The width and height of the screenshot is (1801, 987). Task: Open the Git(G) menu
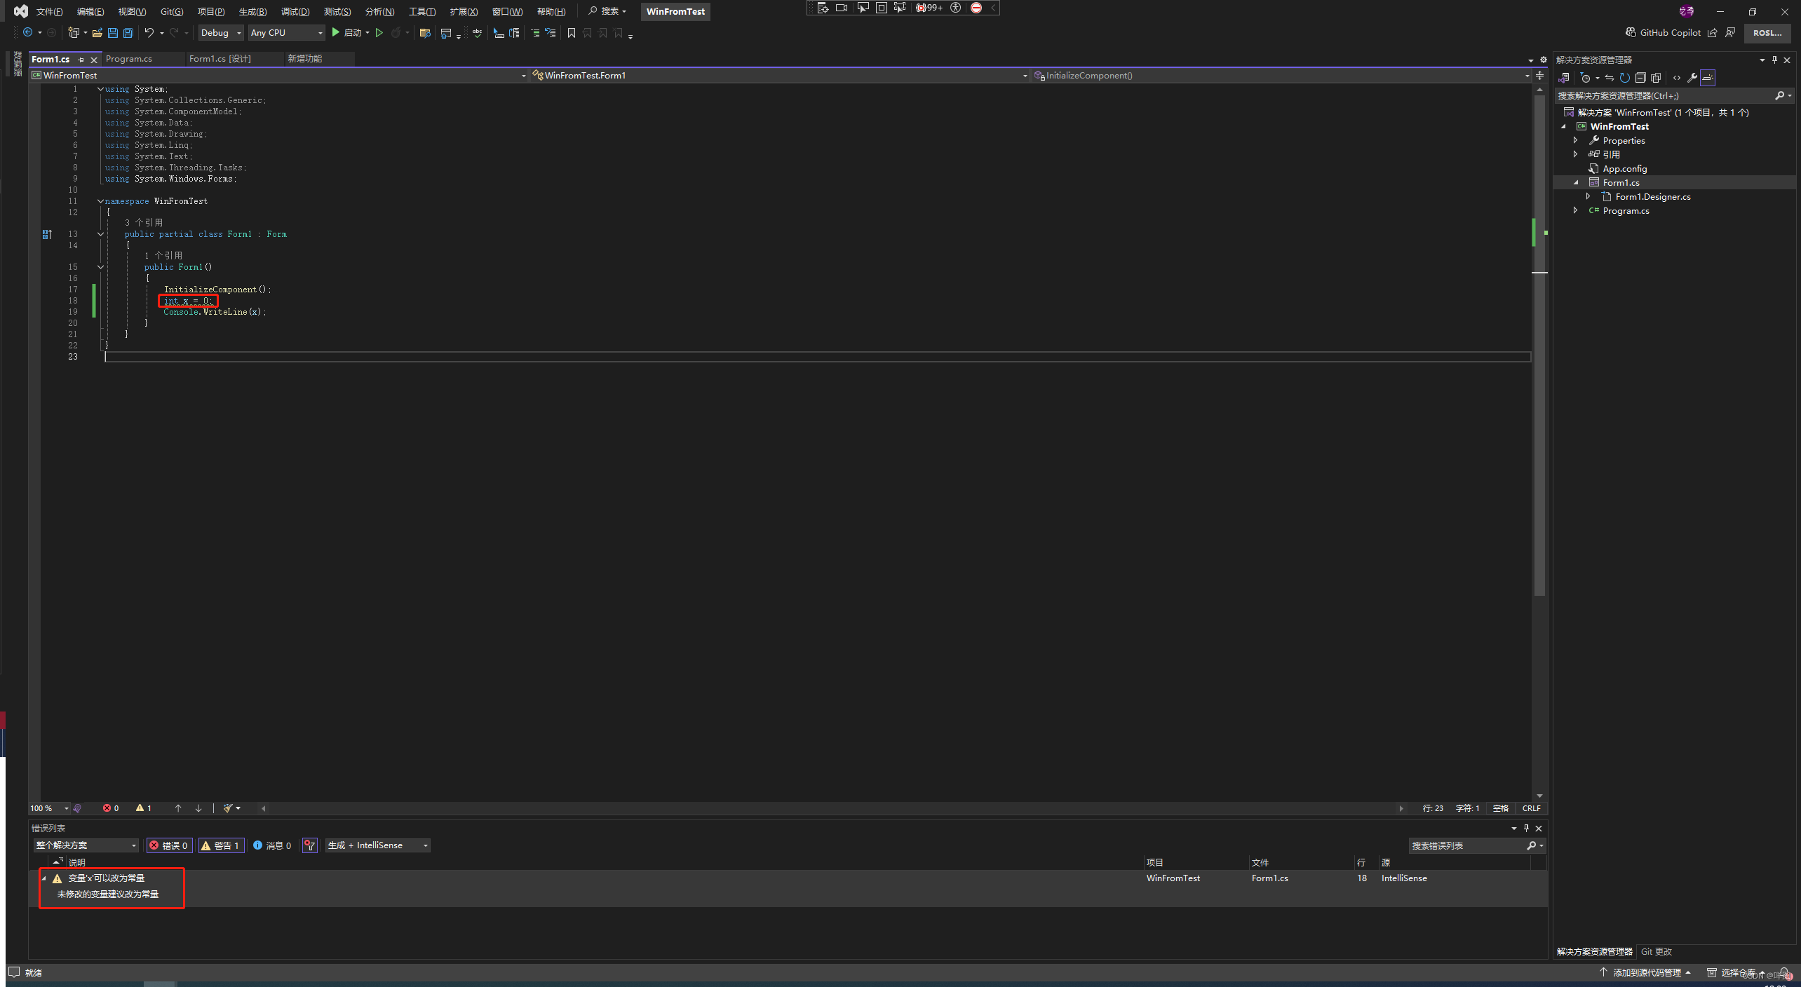coord(172,11)
